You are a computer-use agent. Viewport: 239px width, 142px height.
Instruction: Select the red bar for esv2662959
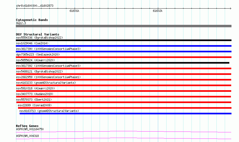click(124, 80)
